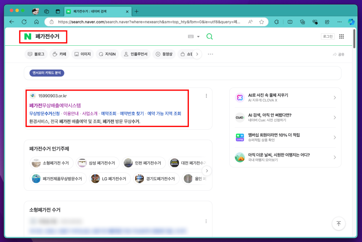View site information lock icon
The image size is (362, 242).
point(52,22)
